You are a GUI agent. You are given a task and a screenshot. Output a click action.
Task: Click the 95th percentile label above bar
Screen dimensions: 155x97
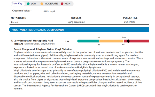[x=124, y=38]
